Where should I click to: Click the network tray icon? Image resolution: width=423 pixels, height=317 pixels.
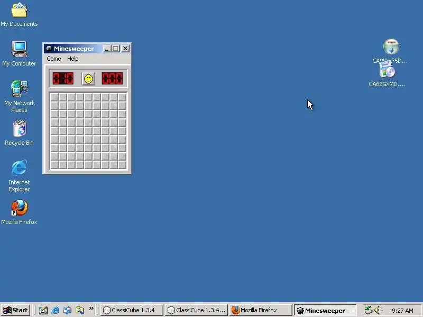pyautogui.click(x=369, y=310)
